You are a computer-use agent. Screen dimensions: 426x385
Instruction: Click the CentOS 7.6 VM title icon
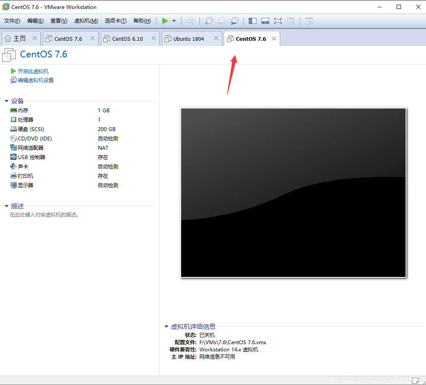(9, 54)
